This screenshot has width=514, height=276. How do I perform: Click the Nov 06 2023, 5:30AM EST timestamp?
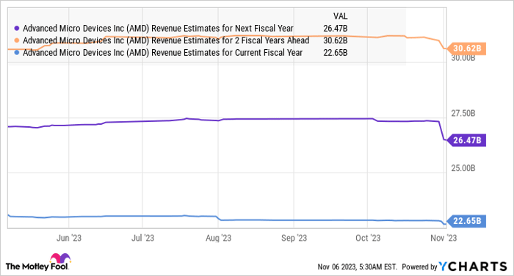tap(357, 266)
